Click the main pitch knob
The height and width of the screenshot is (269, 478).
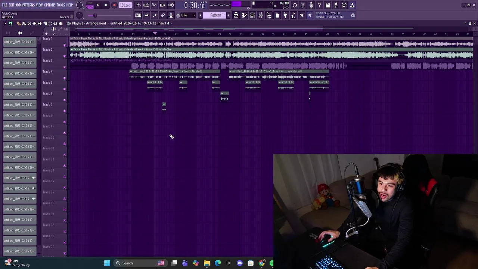80,15
